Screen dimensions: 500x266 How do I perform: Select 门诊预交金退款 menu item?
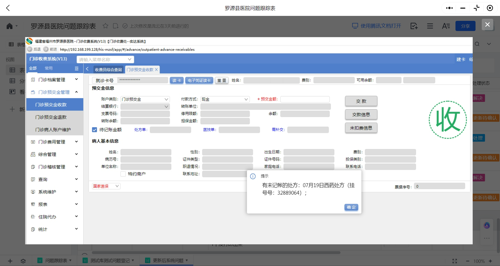55,117
